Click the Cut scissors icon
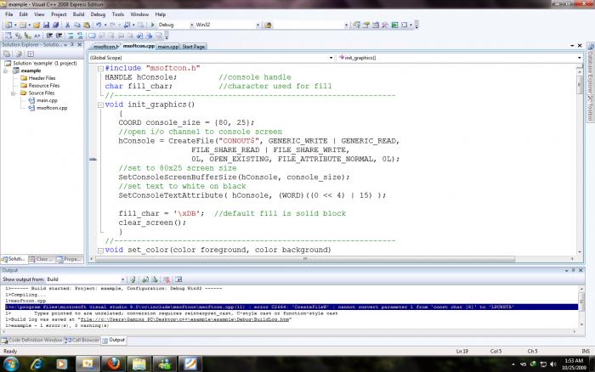 (x=66, y=25)
